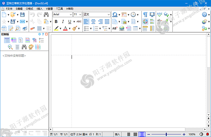211x137 pixels.
Task: Click the paintbrush format painter icon
Action: click(x=75, y=28)
